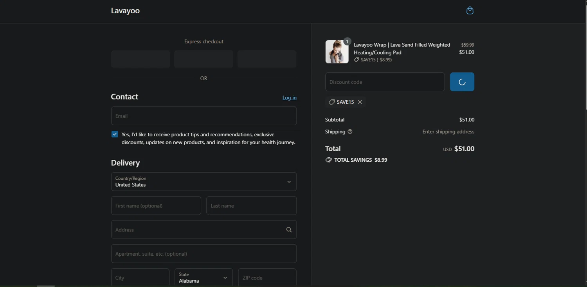Image resolution: width=587 pixels, height=287 pixels.
Task: Click the TOTAL SAVINGS $8.99 text
Action: coord(360,160)
